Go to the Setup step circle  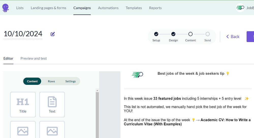[156, 34]
